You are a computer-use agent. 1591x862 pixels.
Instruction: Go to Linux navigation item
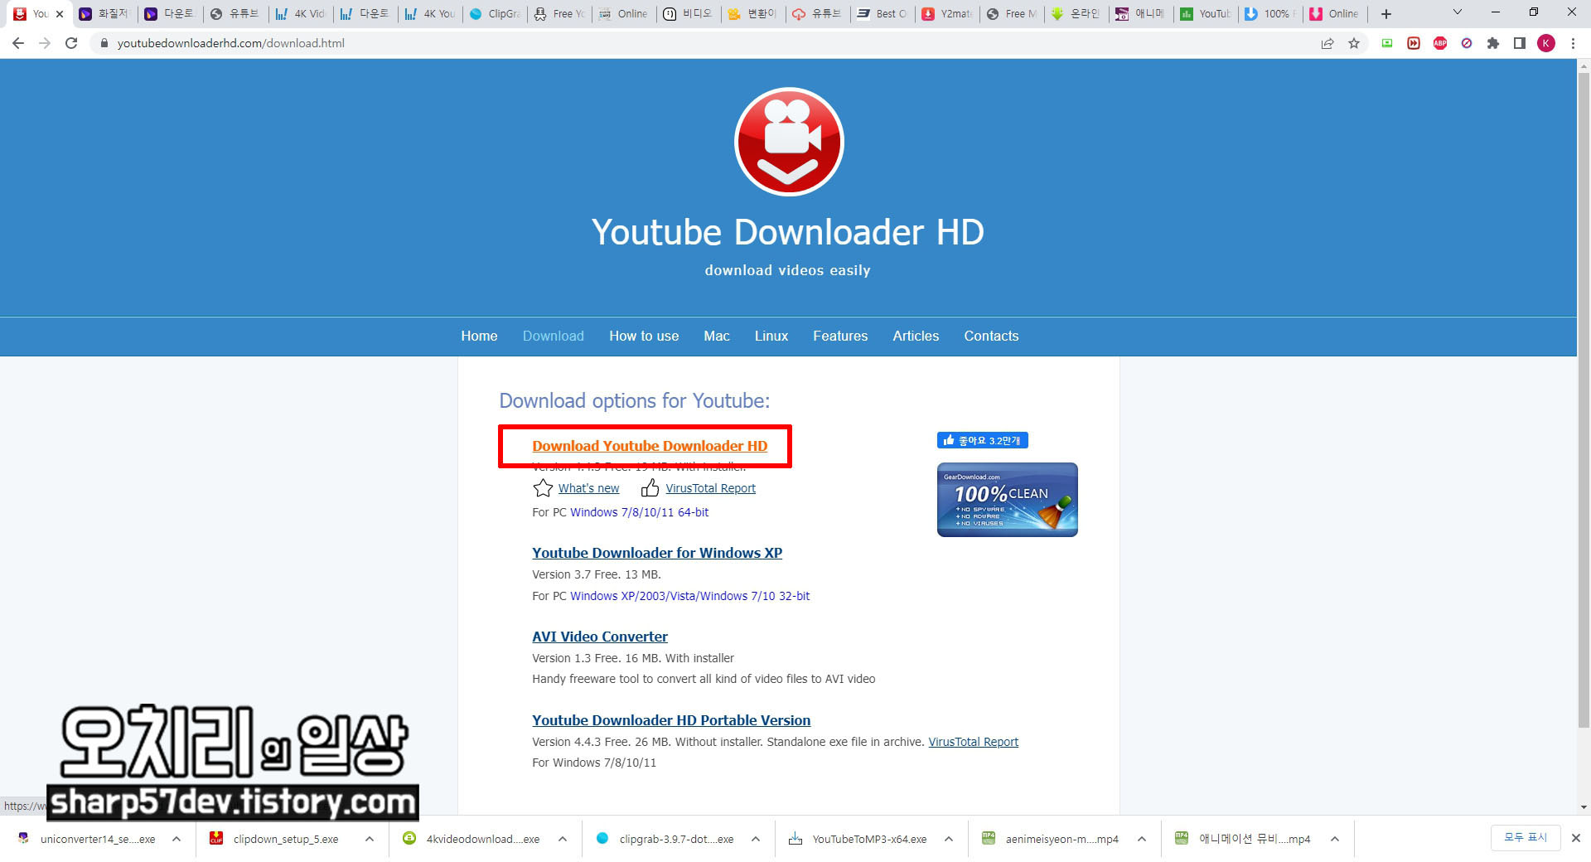pyautogui.click(x=771, y=336)
